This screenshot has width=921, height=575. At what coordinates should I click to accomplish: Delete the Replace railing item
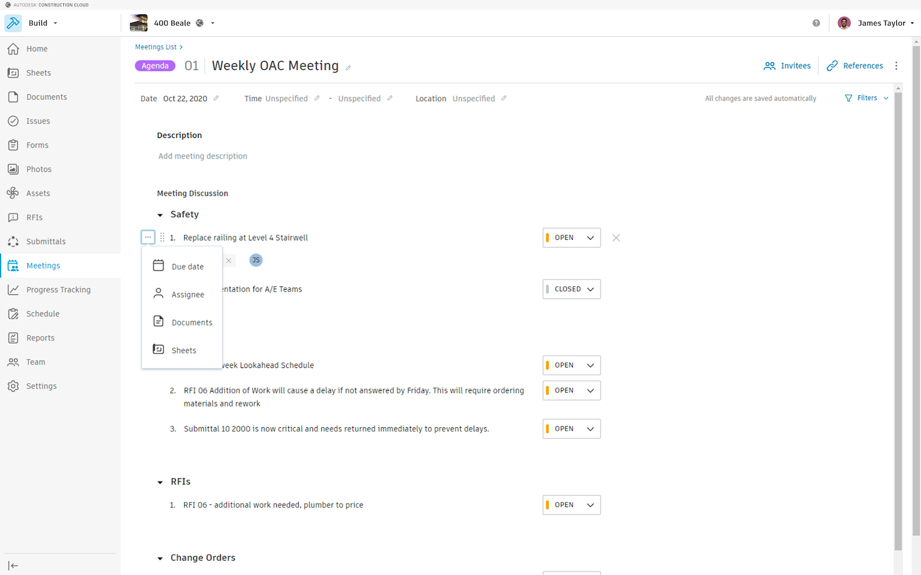(616, 238)
